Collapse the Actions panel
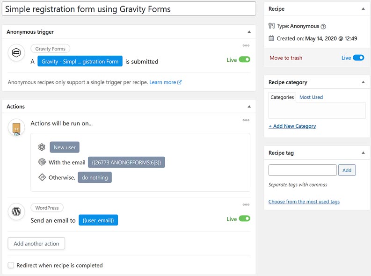 249,107
